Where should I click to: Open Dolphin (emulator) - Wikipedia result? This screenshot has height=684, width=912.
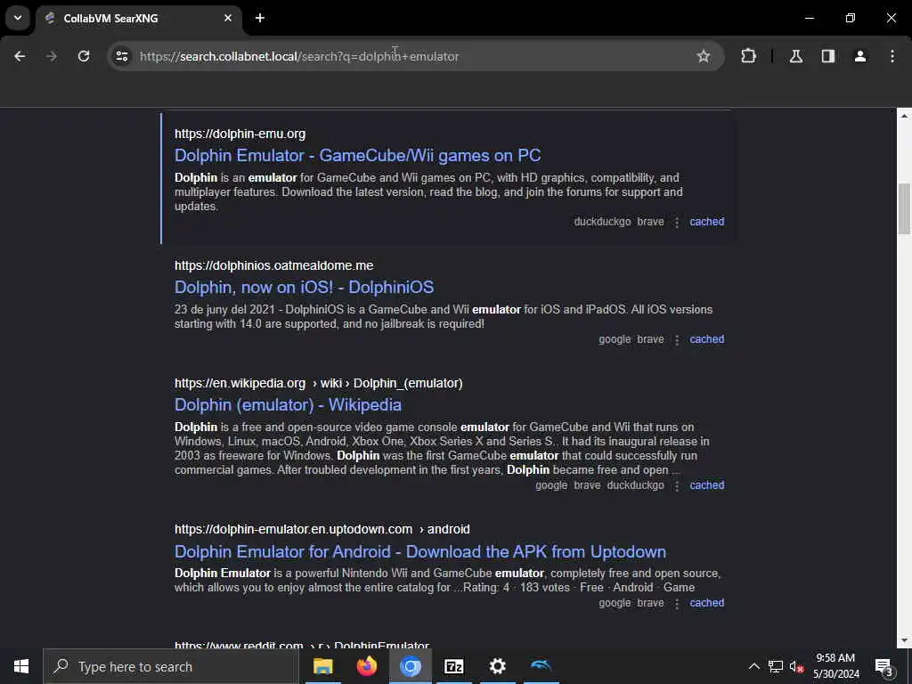[x=288, y=405]
